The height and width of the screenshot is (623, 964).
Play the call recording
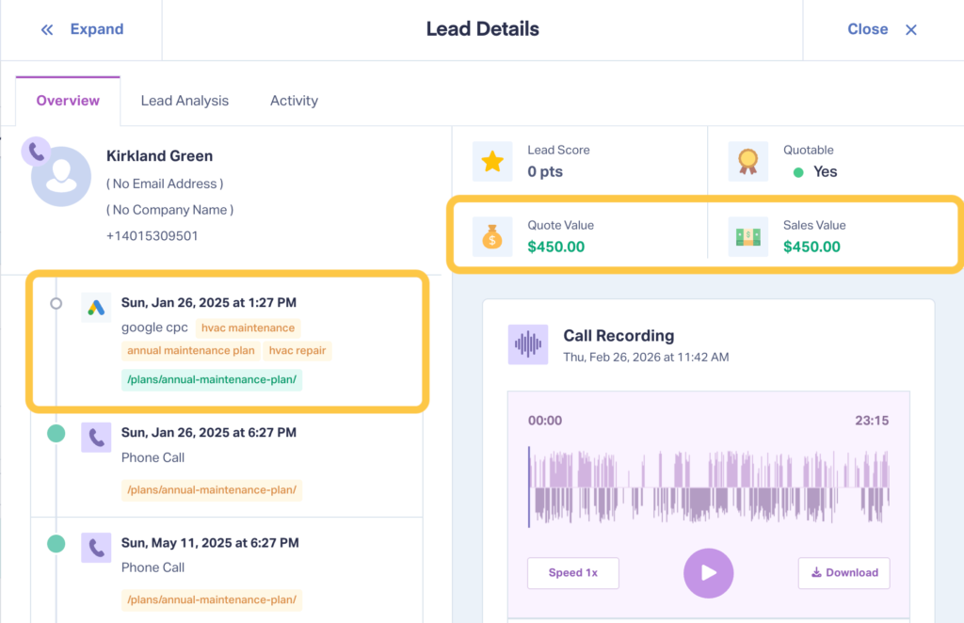coord(708,572)
